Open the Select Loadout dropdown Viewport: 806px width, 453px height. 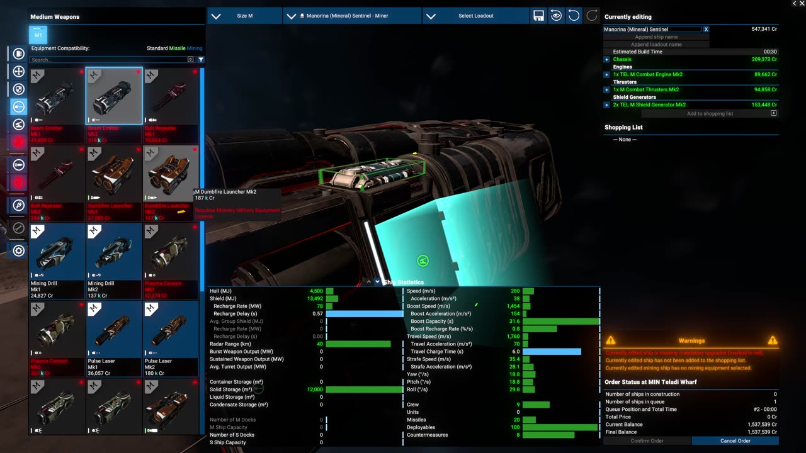475,16
